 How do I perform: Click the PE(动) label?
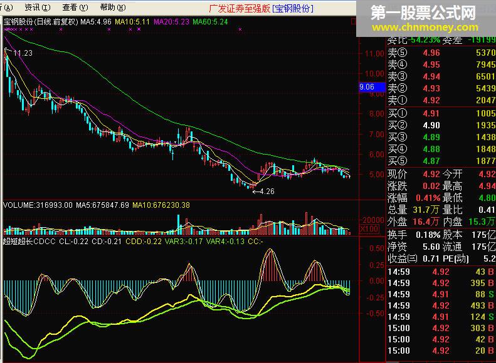455,259
